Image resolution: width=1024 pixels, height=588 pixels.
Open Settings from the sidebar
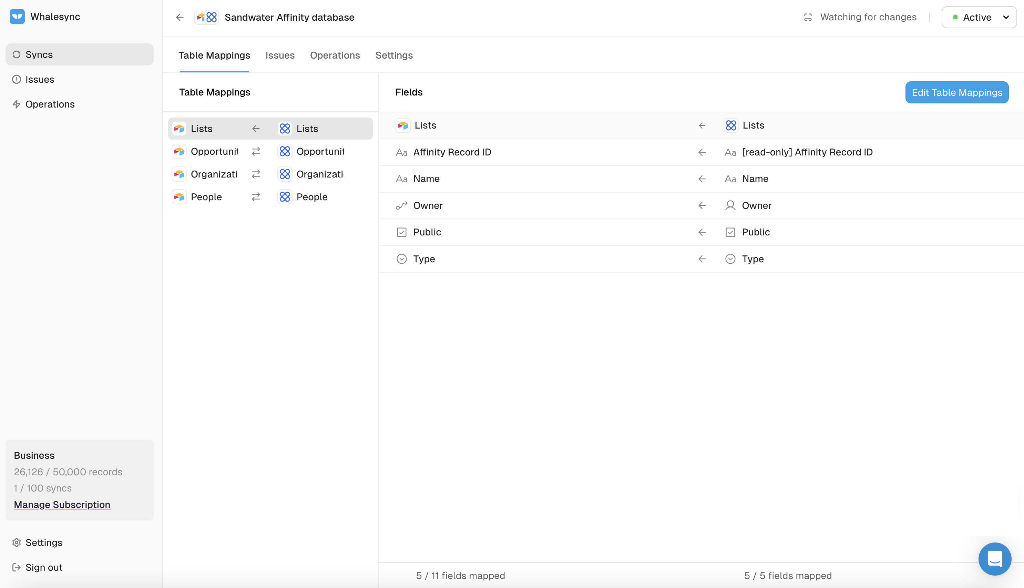point(80,543)
